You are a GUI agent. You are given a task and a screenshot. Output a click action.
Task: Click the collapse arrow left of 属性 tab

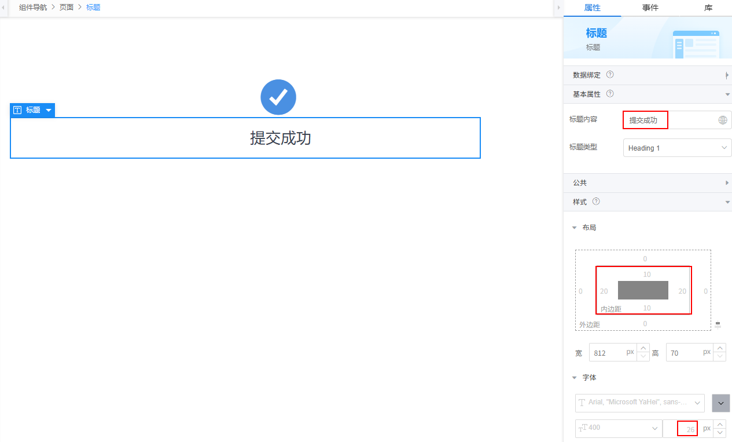(x=558, y=8)
